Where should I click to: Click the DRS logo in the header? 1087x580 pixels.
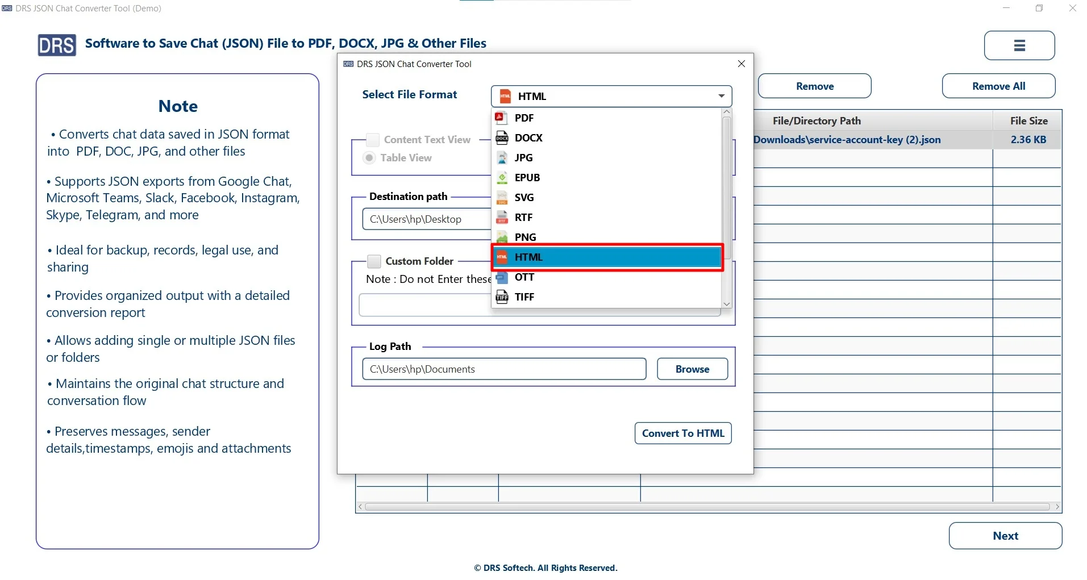(57, 45)
